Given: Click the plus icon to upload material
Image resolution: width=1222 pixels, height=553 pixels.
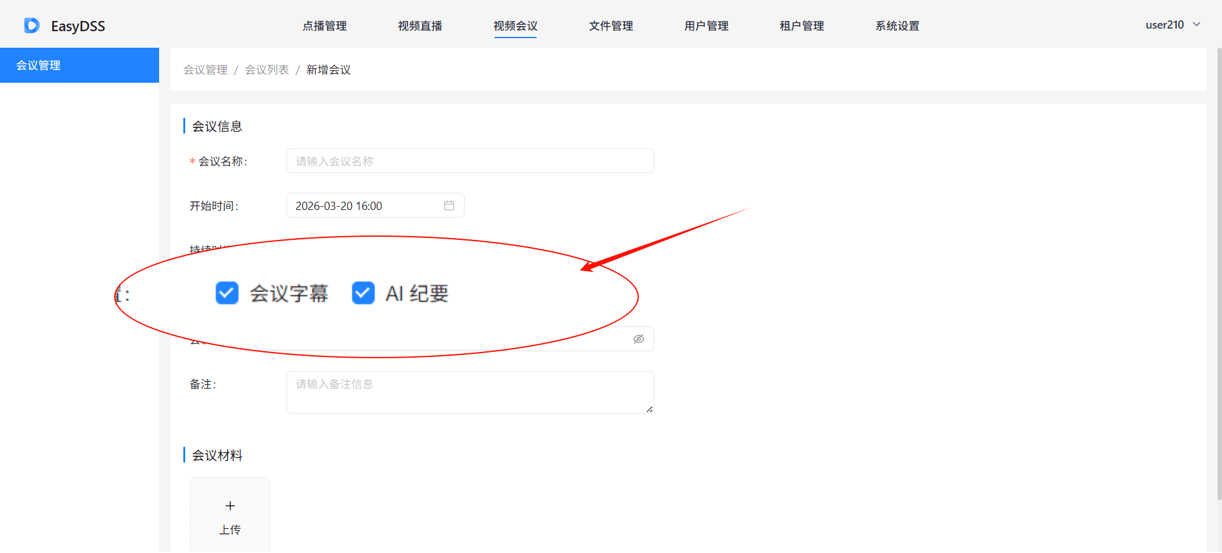Looking at the screenshot, I should coord(230,506).
